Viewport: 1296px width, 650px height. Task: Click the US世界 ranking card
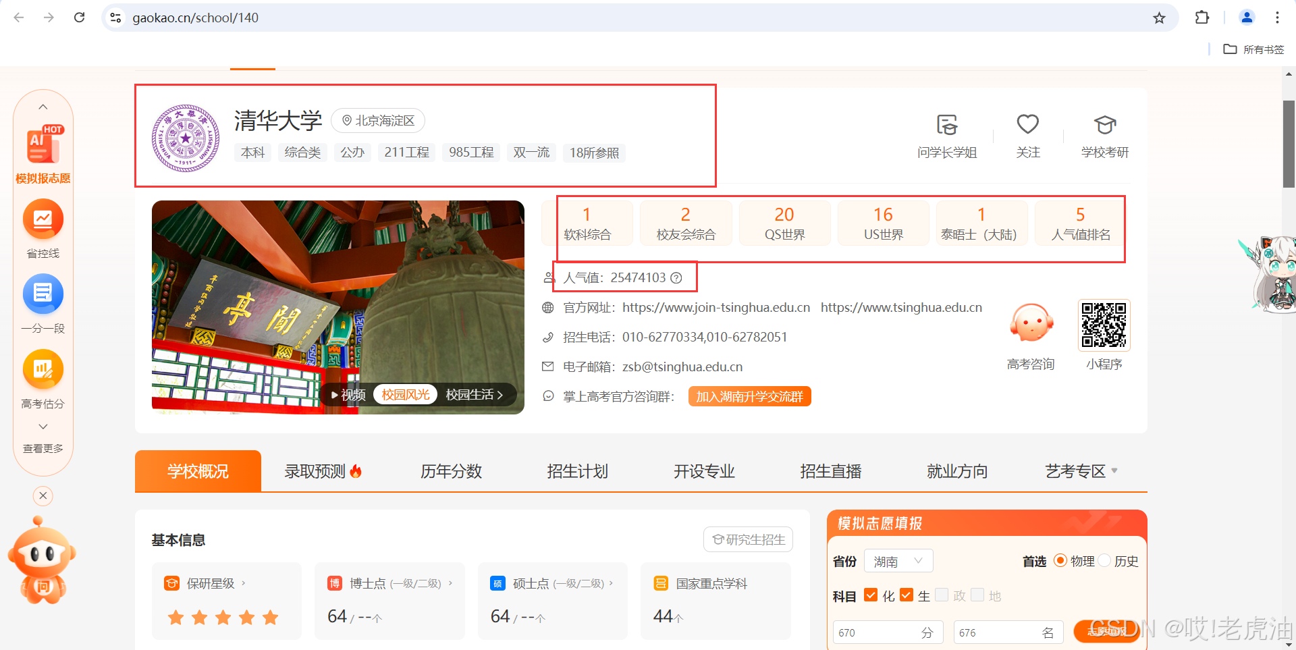(884, 223)
